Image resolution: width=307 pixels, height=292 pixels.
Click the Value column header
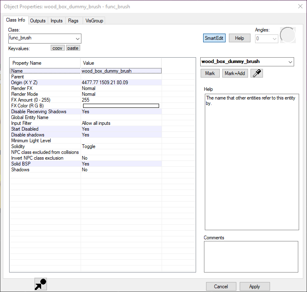coord(121,63)
